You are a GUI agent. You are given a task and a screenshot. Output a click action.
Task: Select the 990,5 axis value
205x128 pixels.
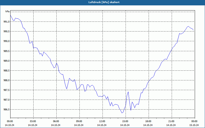(x=7, y=31)
